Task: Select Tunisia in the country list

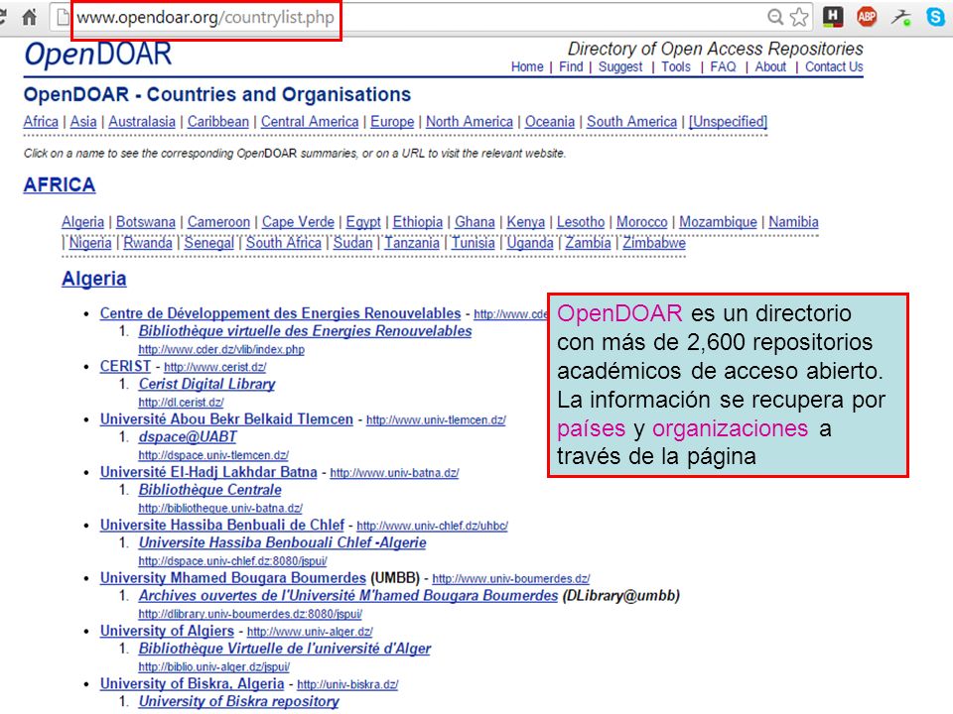Action: point(473,243)
